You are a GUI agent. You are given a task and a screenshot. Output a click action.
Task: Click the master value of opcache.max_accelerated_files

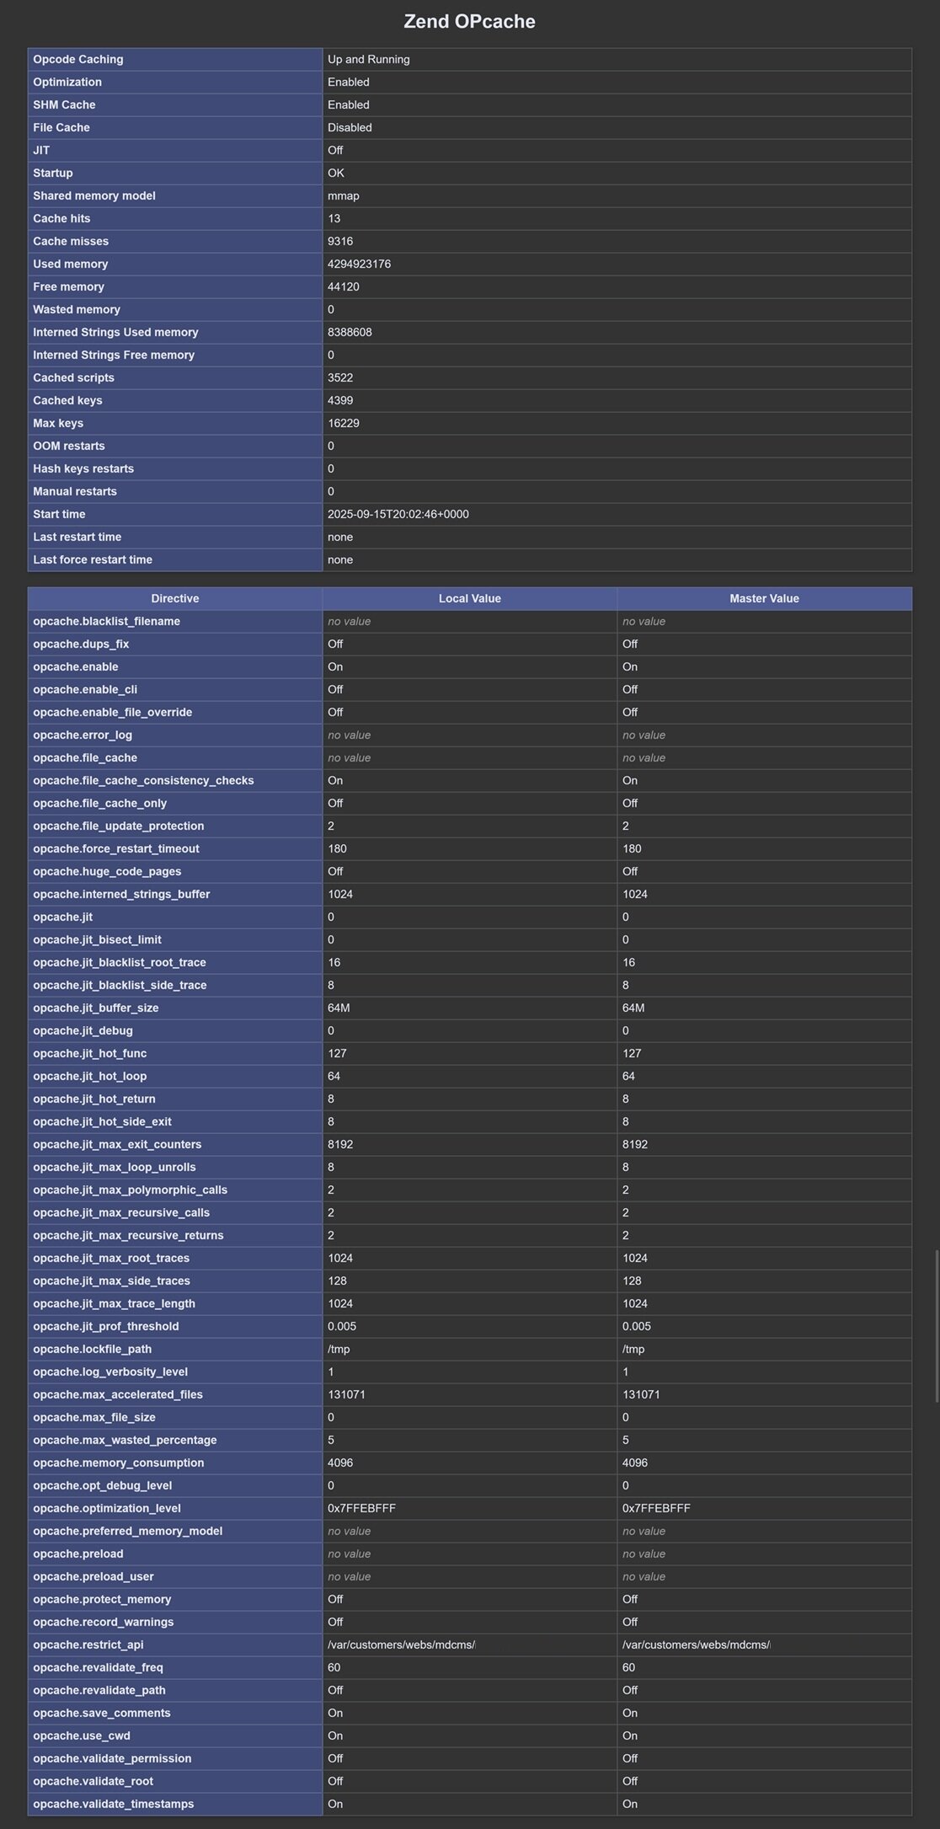(641, 1395)
